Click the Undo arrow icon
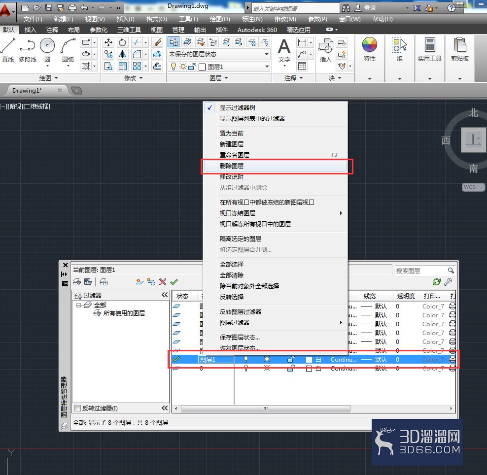The height and width of the screenshot is (475, 487). point(84,8)
